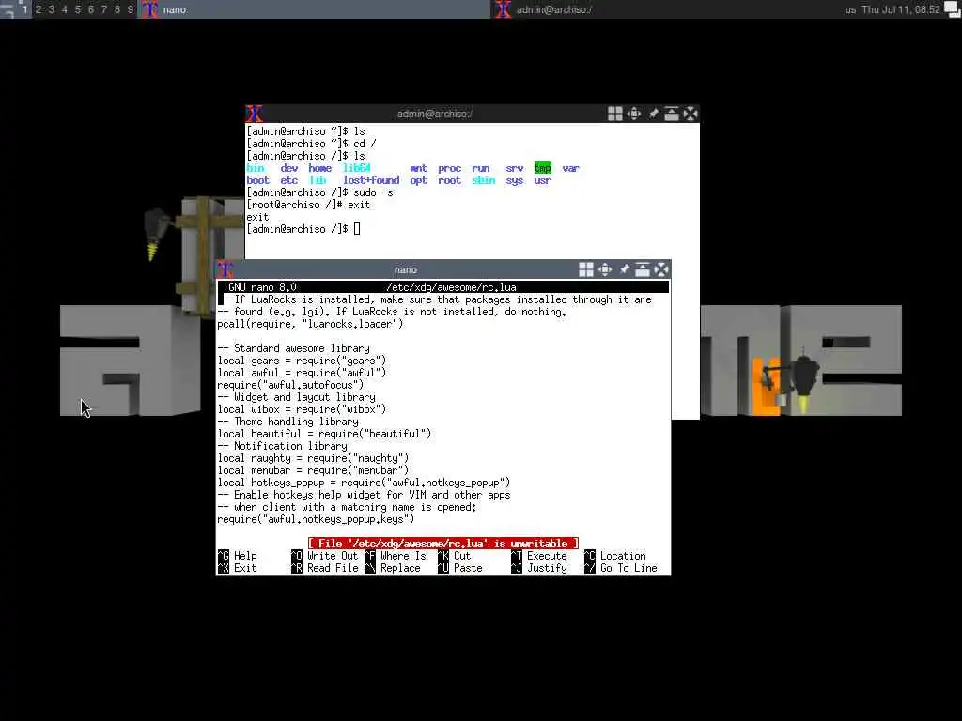
Task: Toggle always-on-top for the nano window
Action: (643, 269)
